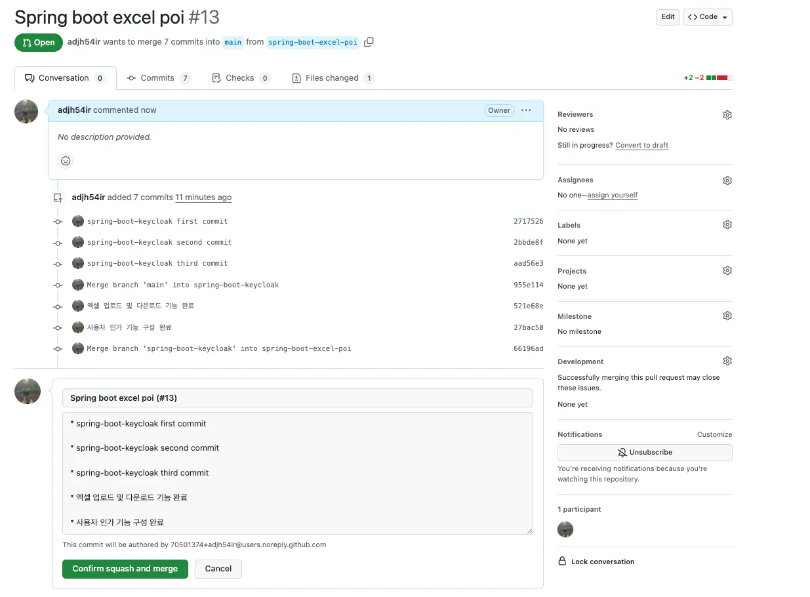Screen dimensions: 810x597
Task: Open '엑셀 업로드 및 다운로드 기능 완료' commit
Action: (140, 306)
